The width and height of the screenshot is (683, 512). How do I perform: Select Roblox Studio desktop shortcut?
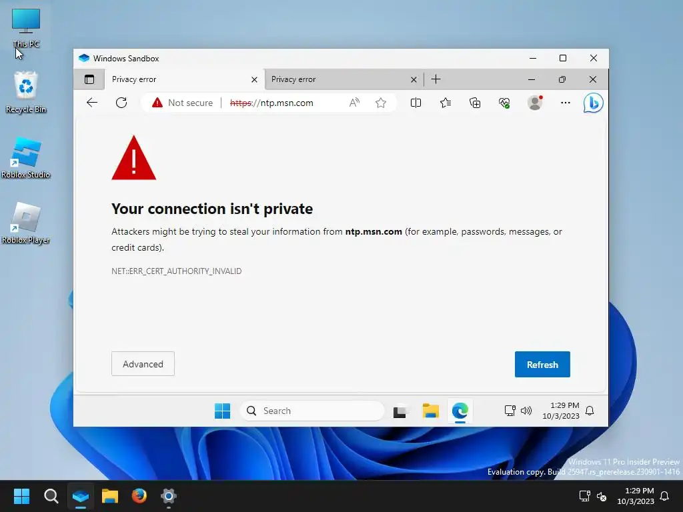point(26,157)
